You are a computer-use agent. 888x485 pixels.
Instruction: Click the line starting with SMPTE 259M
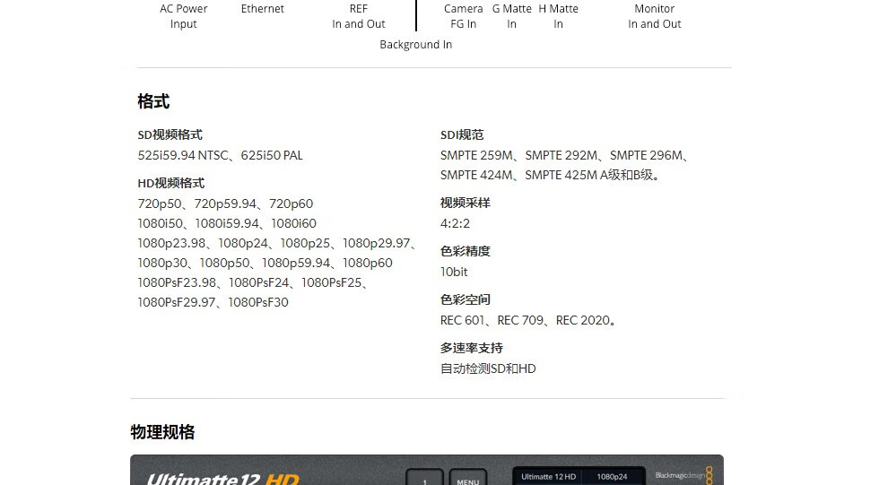[x=565, y=155]
